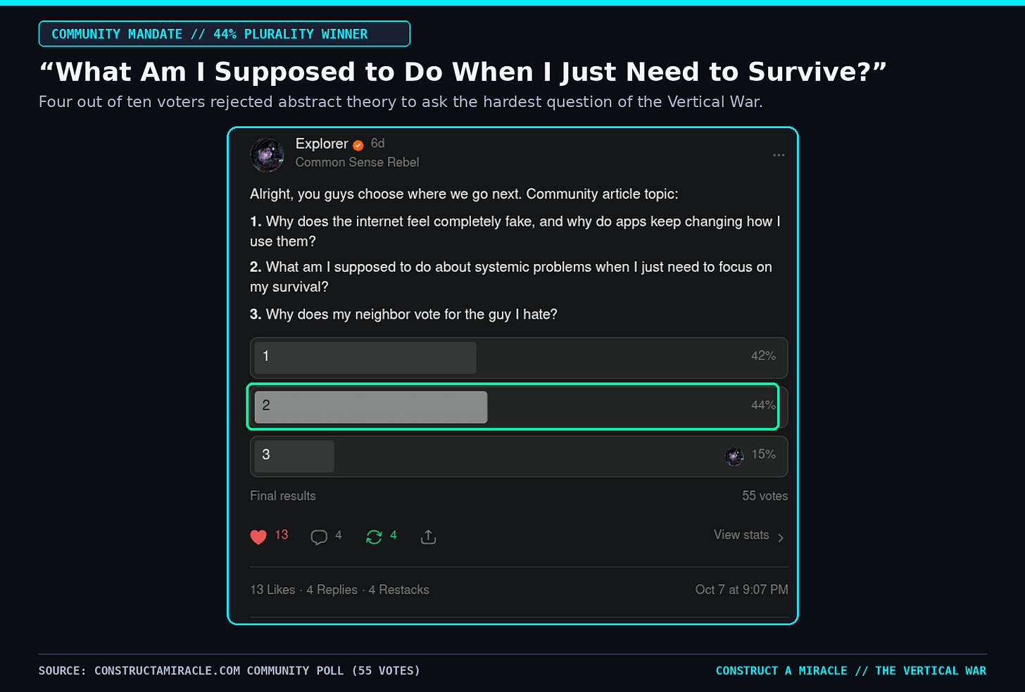Select poll option 1 with 42%
Screen dimensions: 1025x692
click(519, 358)
